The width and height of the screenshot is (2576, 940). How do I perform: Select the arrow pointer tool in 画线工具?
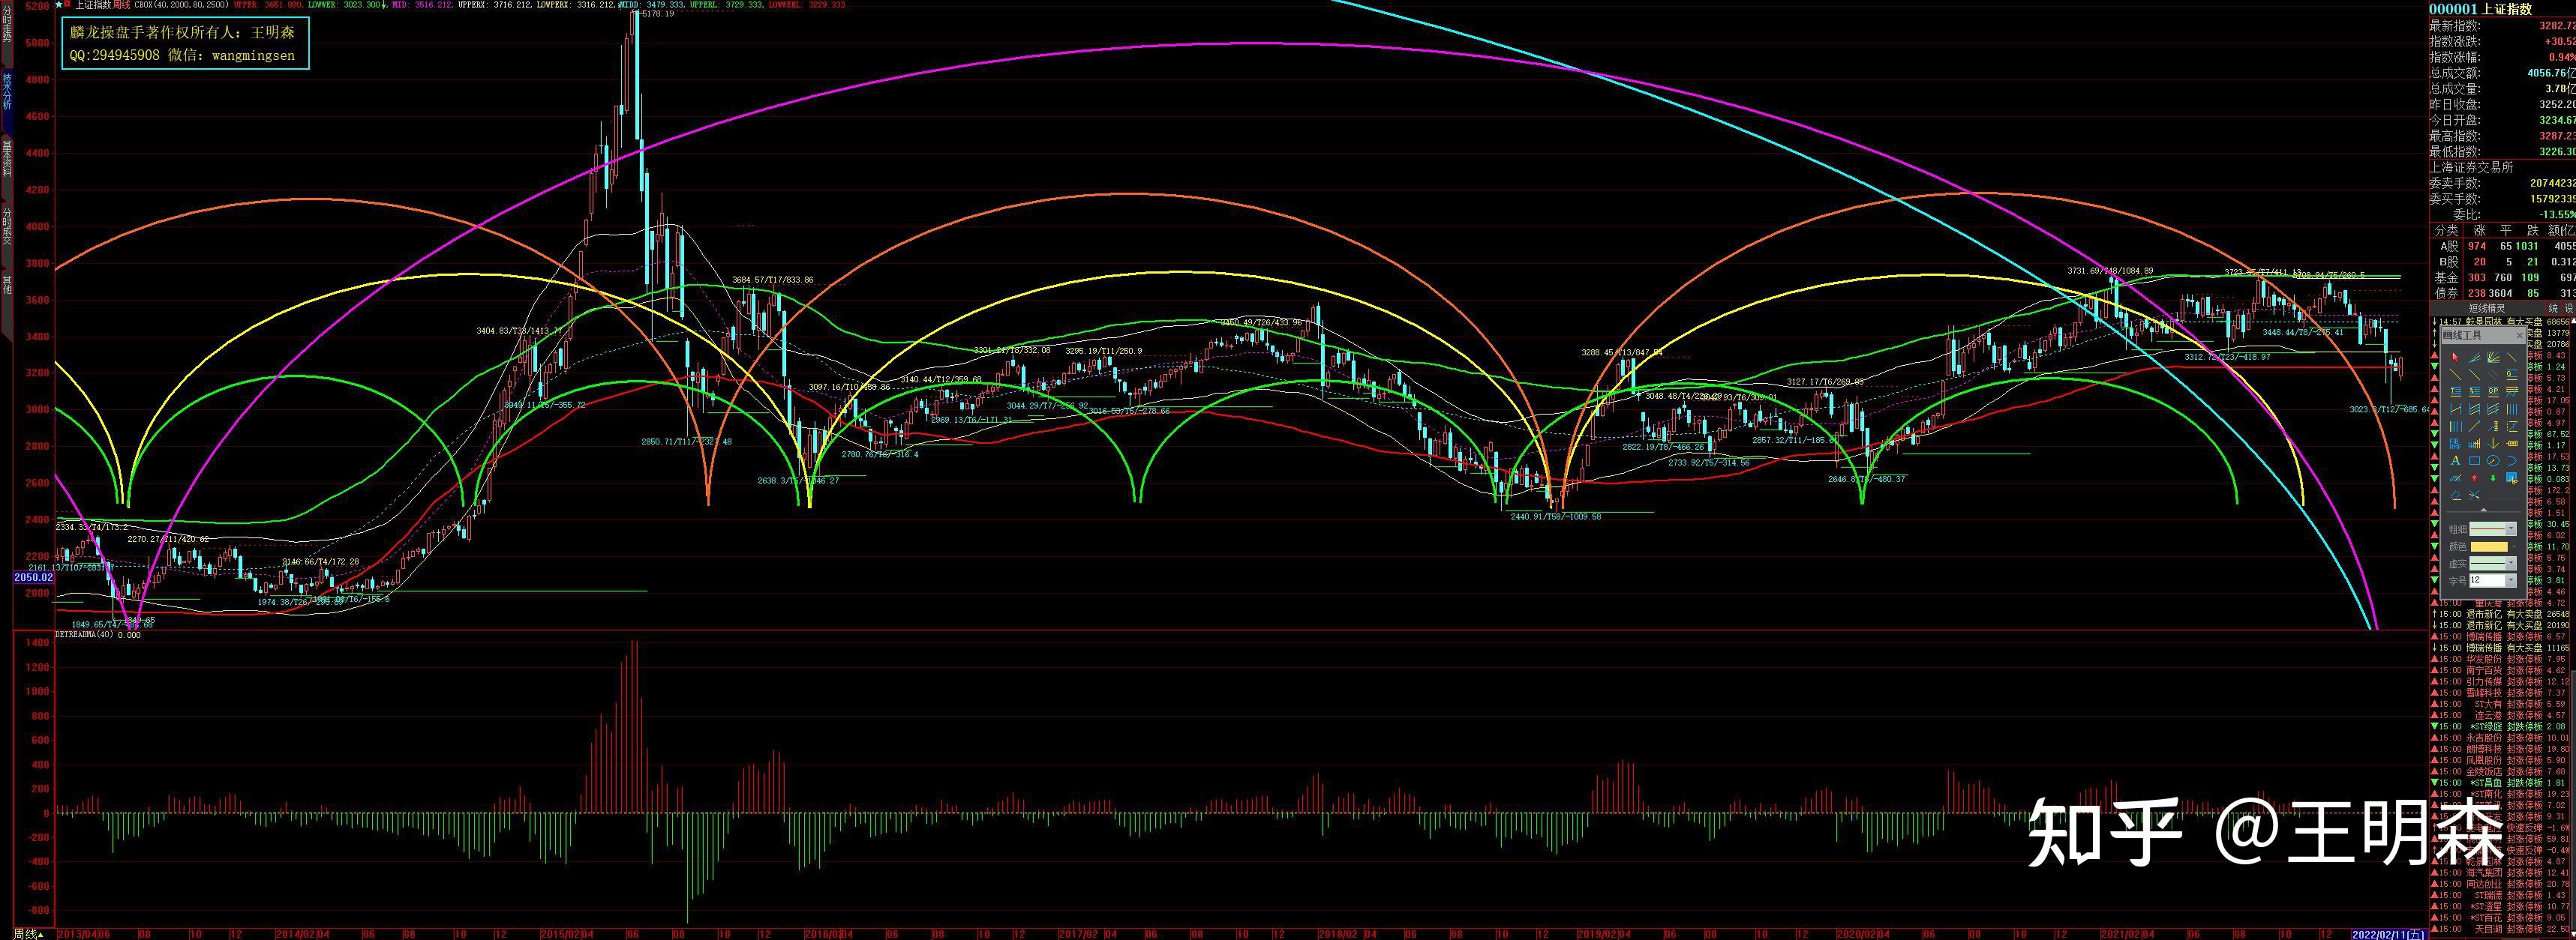click(2455, 358)
